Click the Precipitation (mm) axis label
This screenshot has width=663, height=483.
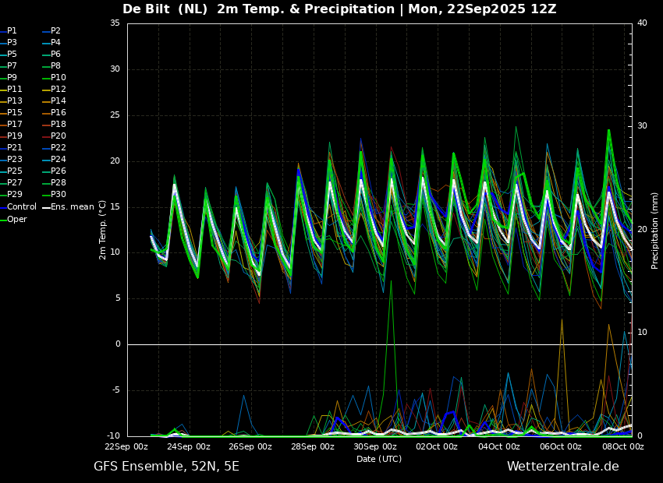(x=655, y=231)
